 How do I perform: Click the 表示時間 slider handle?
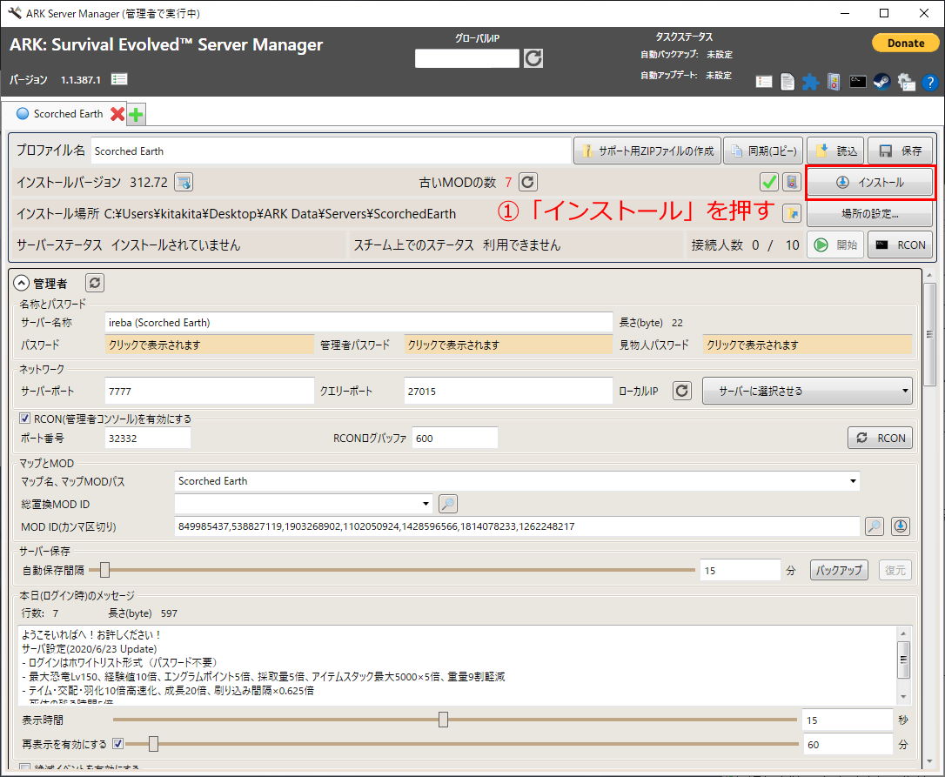tap(443, 720)
